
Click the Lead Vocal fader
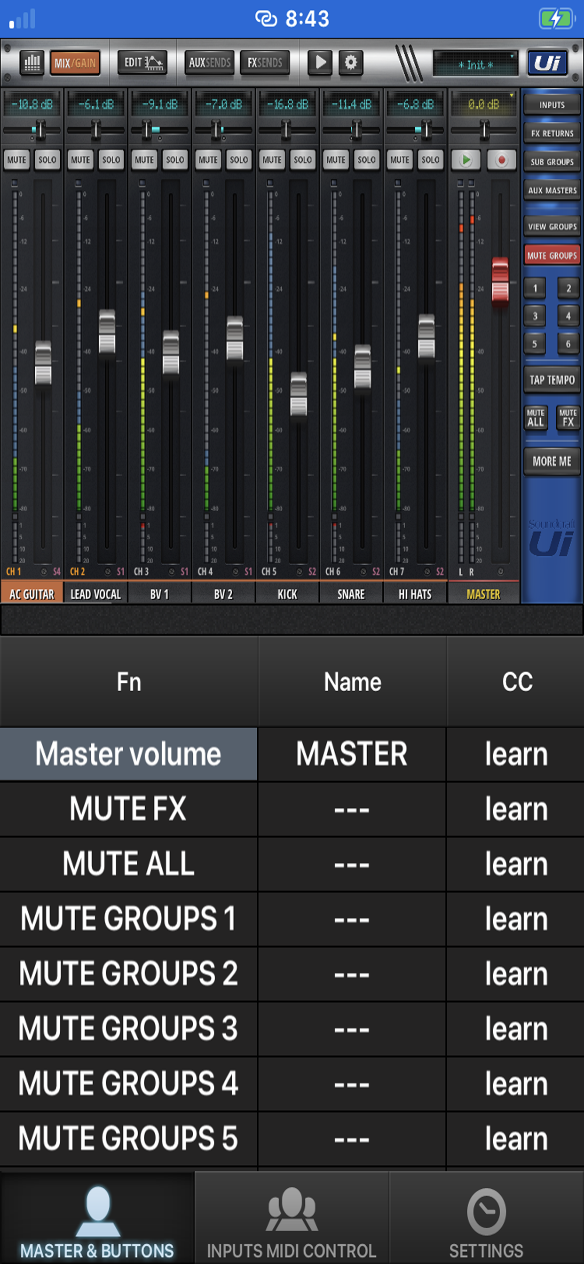(107, 332)
